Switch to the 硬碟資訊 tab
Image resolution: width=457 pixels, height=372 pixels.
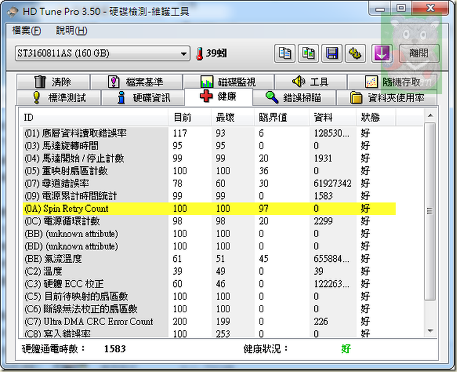143,97
